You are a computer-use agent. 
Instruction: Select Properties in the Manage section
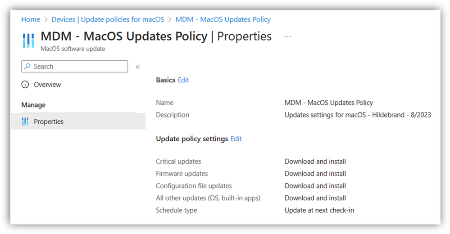pos(78,121)
